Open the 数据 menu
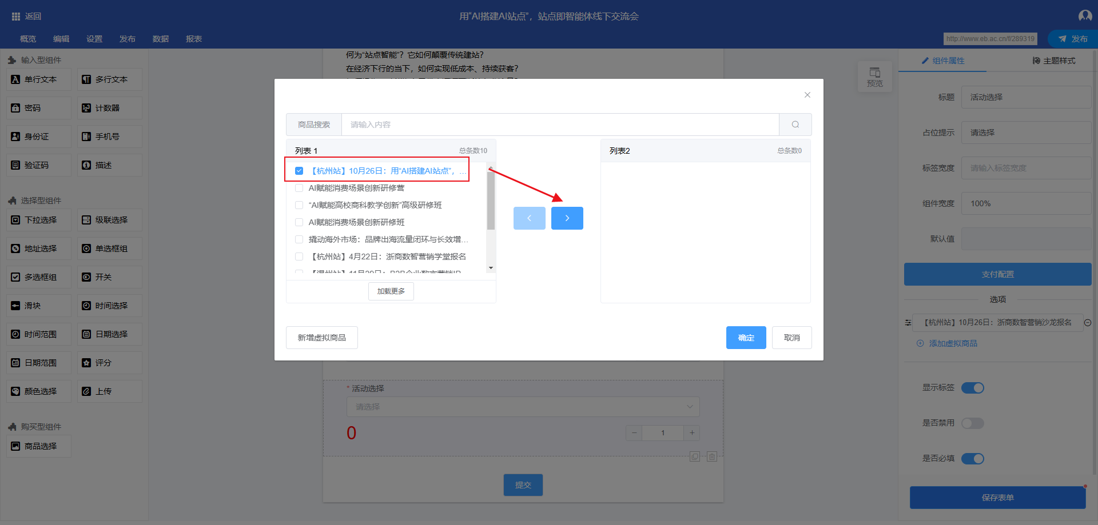The image size is (1098, 525). (161, 39)
